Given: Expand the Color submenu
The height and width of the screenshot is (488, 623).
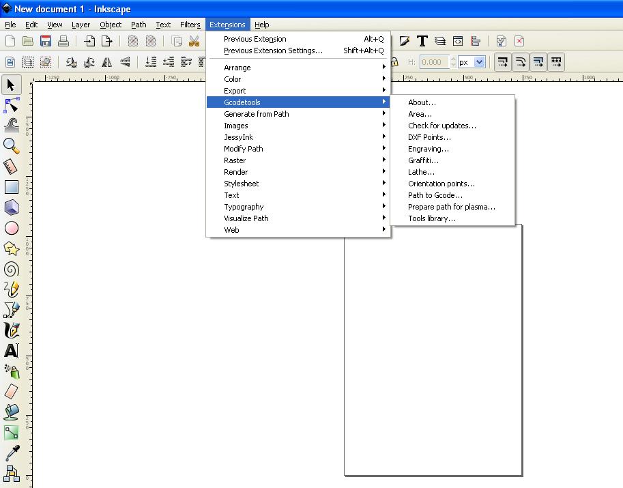Looking at the screenshot, I should tap(298, 79).
